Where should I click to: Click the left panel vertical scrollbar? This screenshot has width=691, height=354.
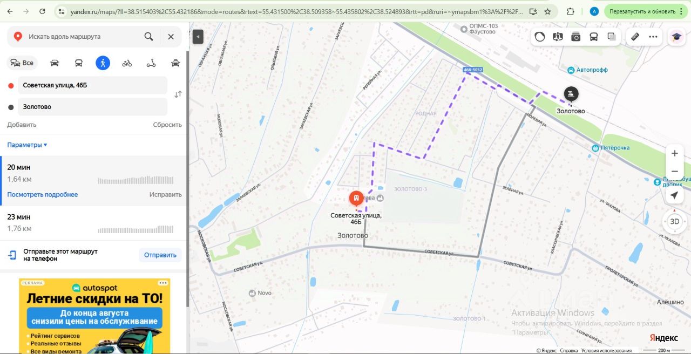point(187,178)
